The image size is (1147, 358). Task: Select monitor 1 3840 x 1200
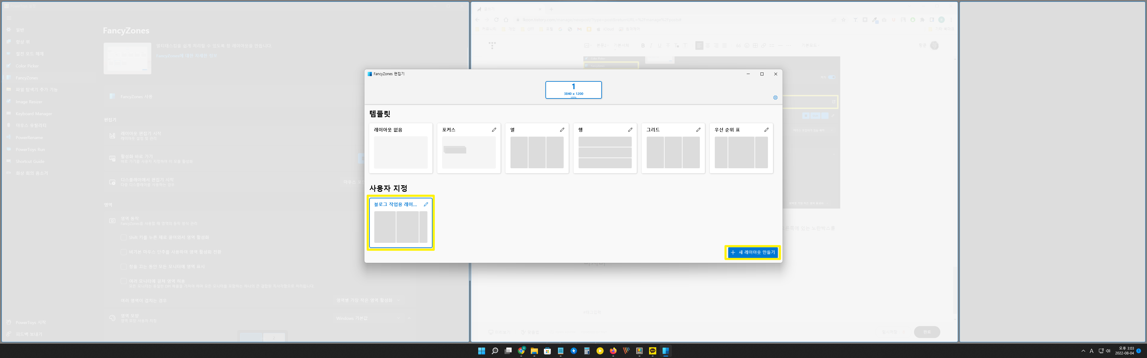point(573,90)
